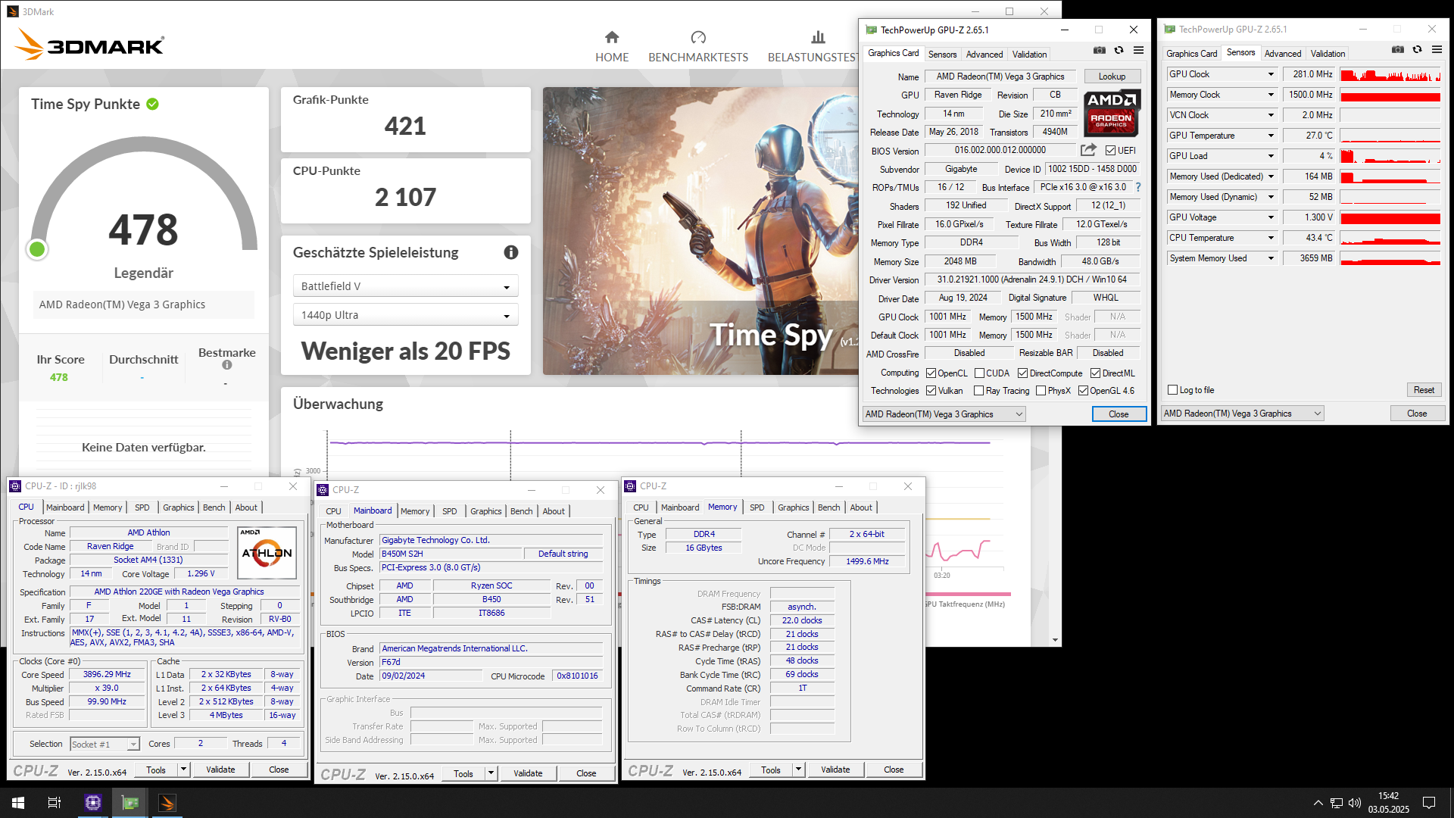Toggle DirectML checkbox in GPU-Z
Image resolution: width=1454 pixels, height=818 pixels.
[1095, 373]
